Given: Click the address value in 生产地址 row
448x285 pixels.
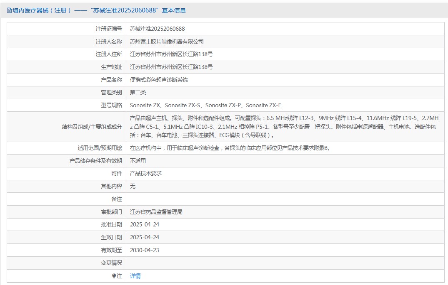Looking at the screenshot, I should tap(171, 67).
